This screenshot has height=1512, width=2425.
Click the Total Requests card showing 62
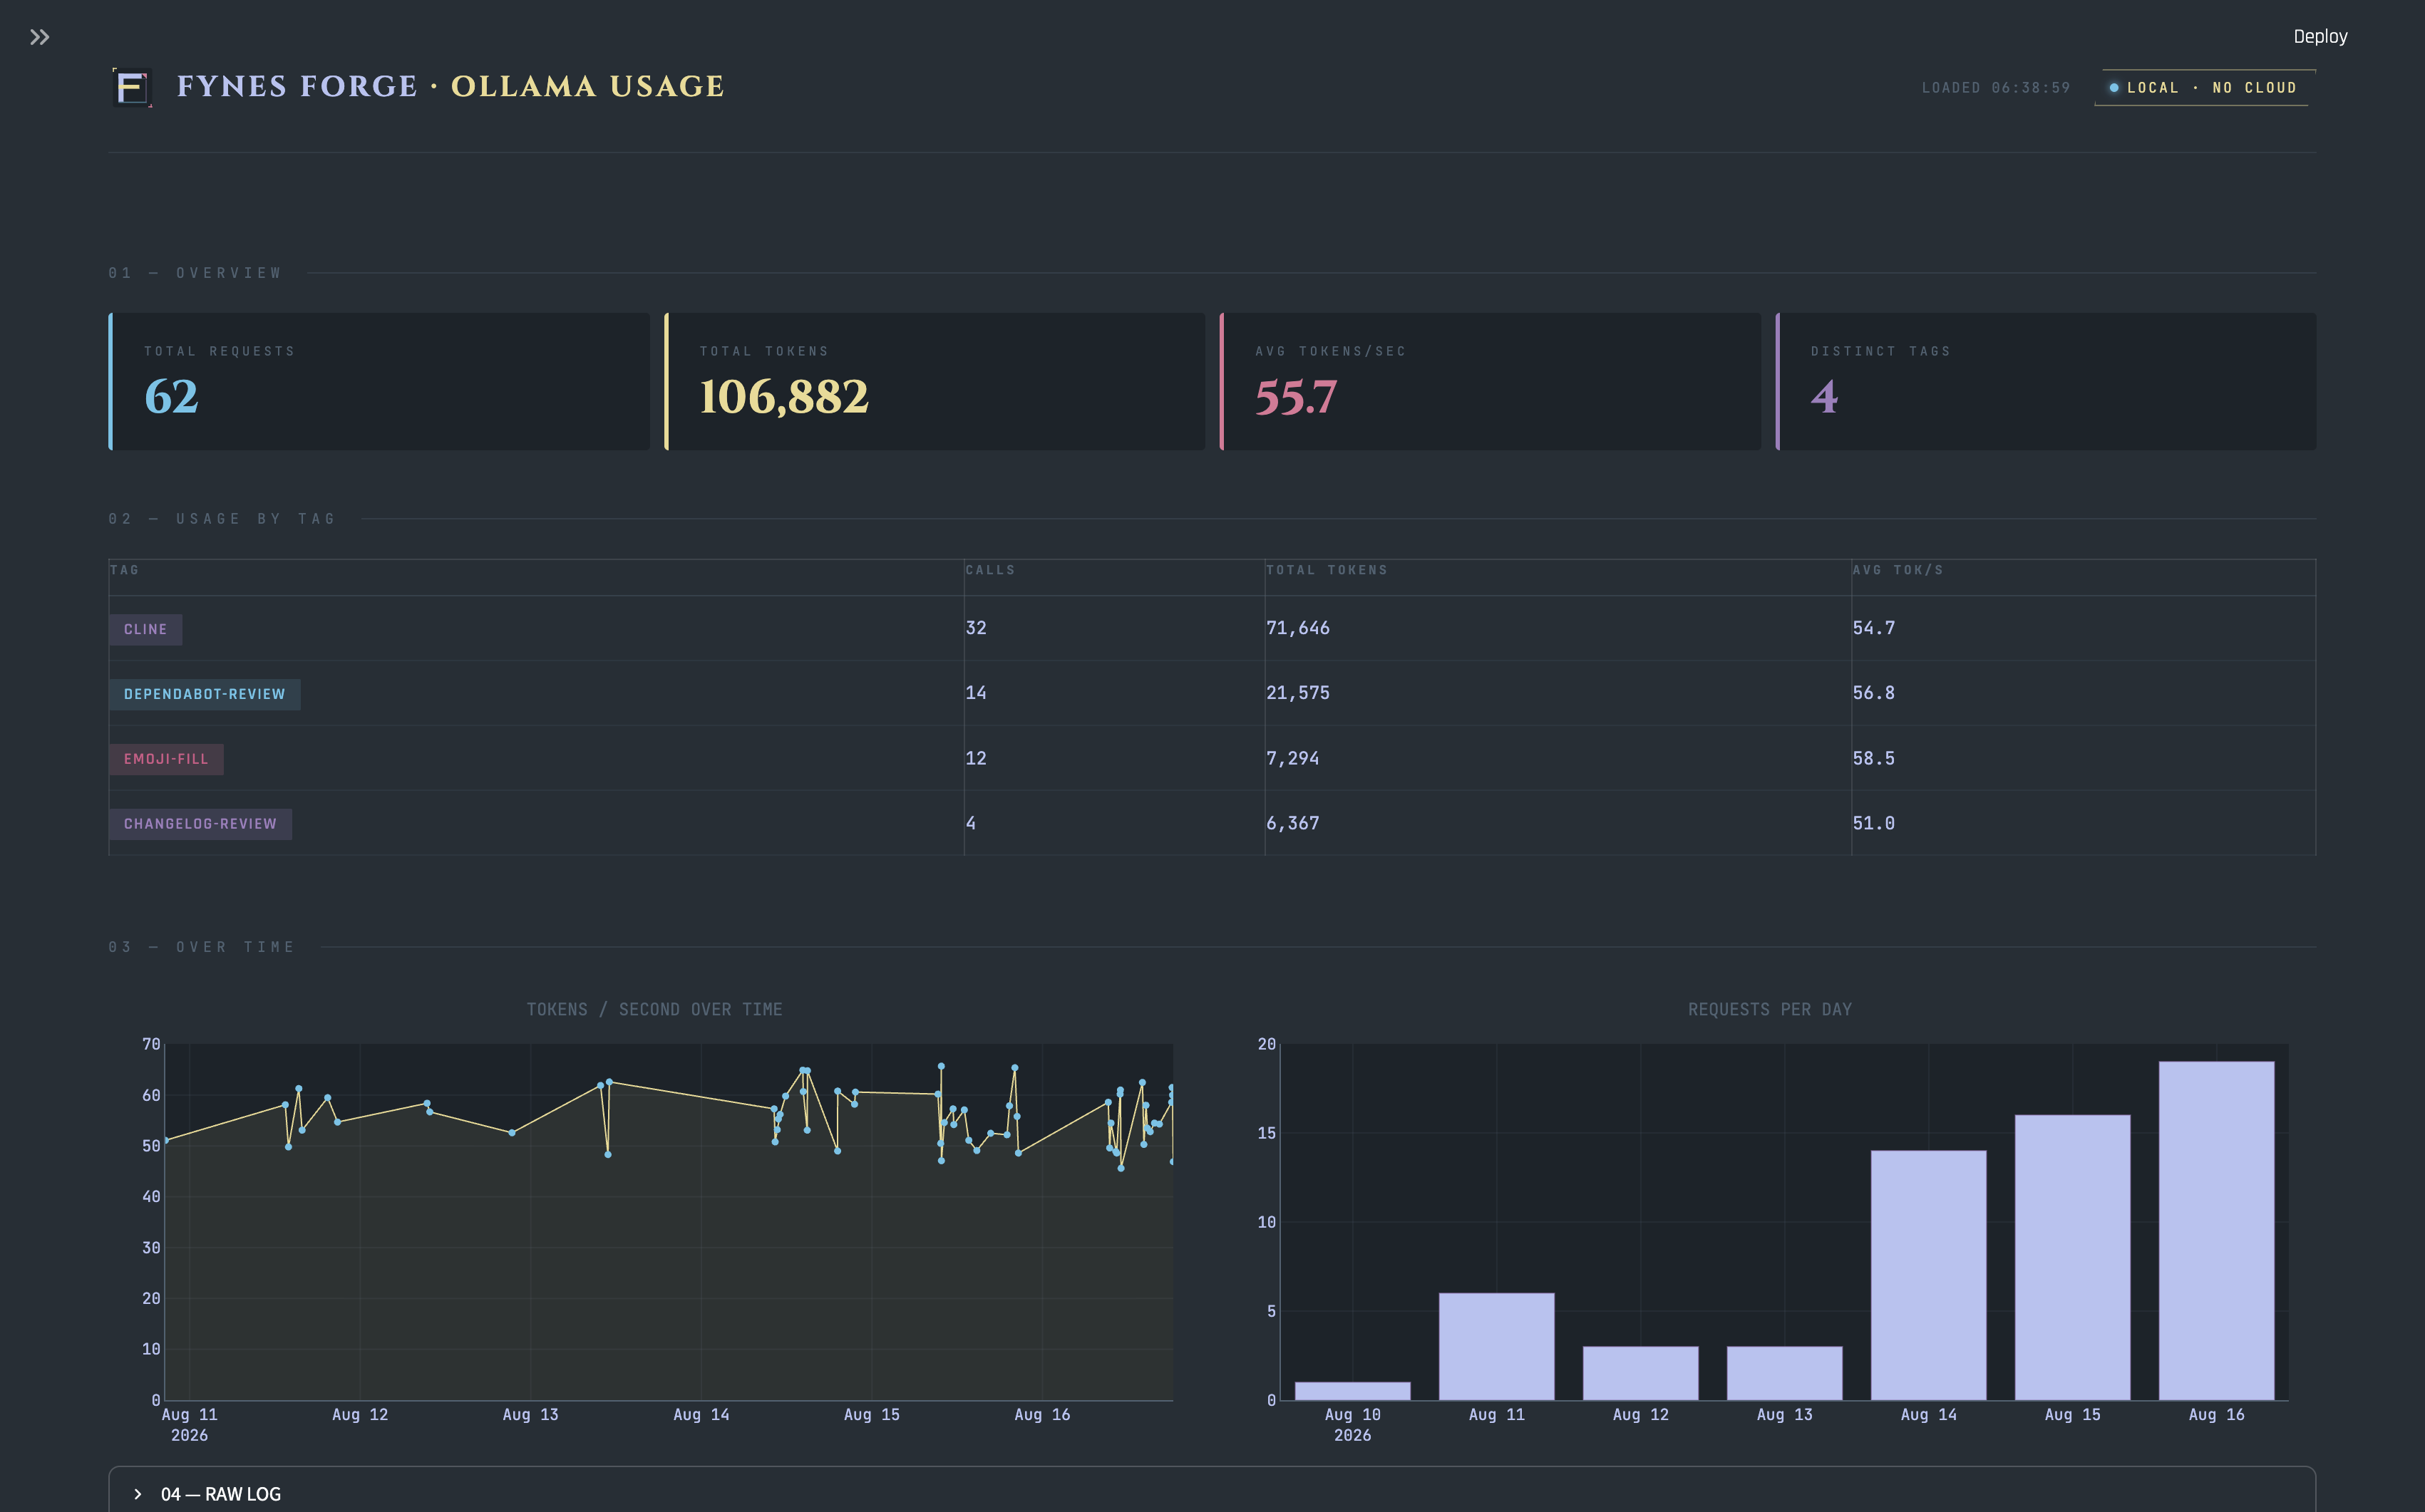pyautogui.click(x=379, y=381)
